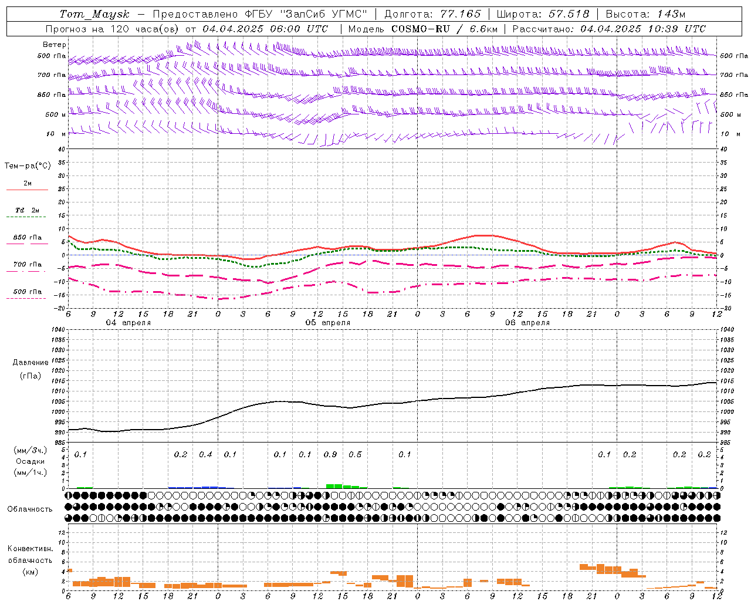The image size is (751, 601).
Task: Click the Конвективн. convective cloud label
Action: click(30, 549)
